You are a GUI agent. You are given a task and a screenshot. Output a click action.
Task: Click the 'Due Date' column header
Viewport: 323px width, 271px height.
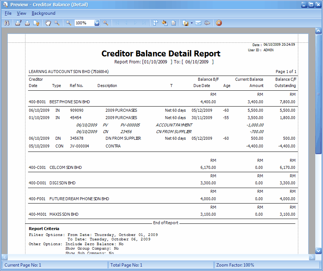pyautogui.click(x=202, y=86)
